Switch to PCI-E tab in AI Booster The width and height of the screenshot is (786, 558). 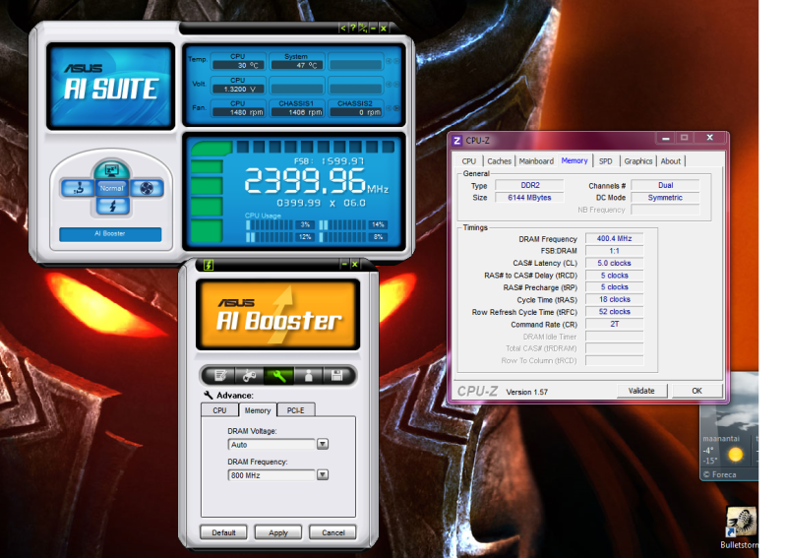coord(296,410)
